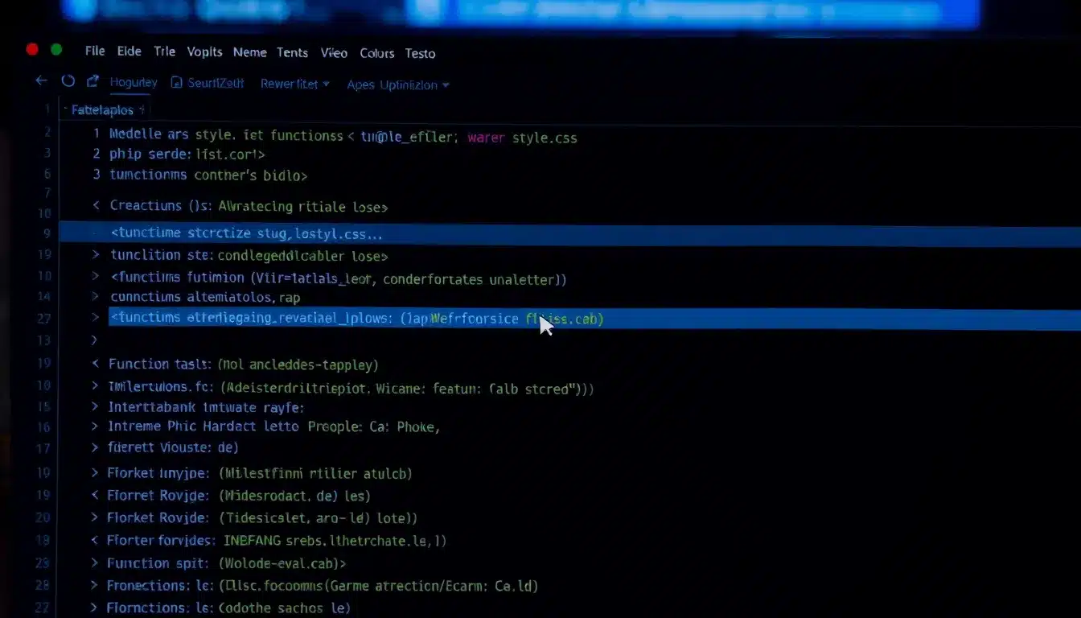Switch to the Fatielaplos tab
Image resolution: width=1081 pixels, height=618 pixels.
tap(102, 110)
